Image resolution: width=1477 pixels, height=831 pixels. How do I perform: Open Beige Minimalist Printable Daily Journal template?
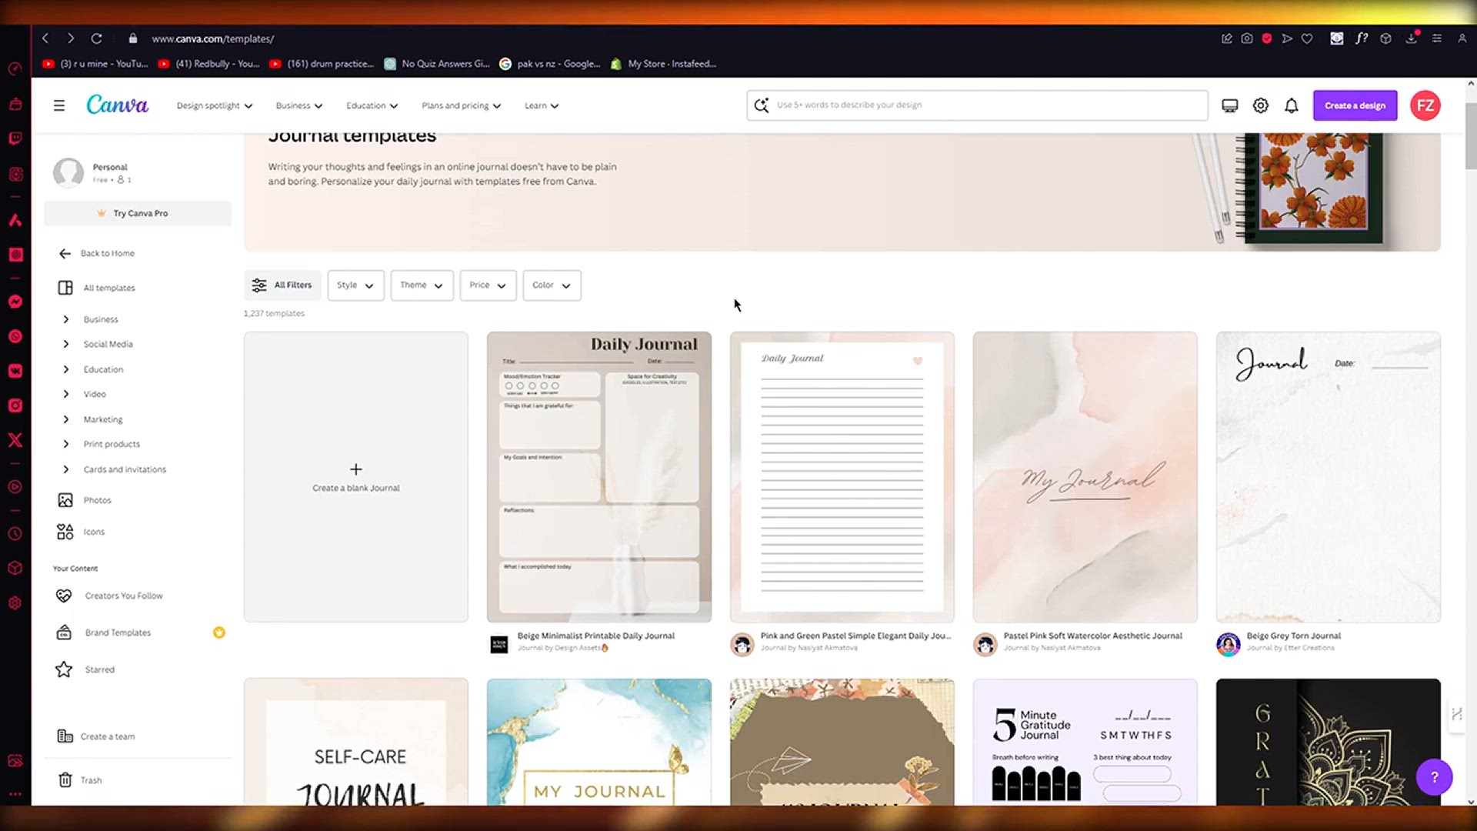[x=598, y=477]
